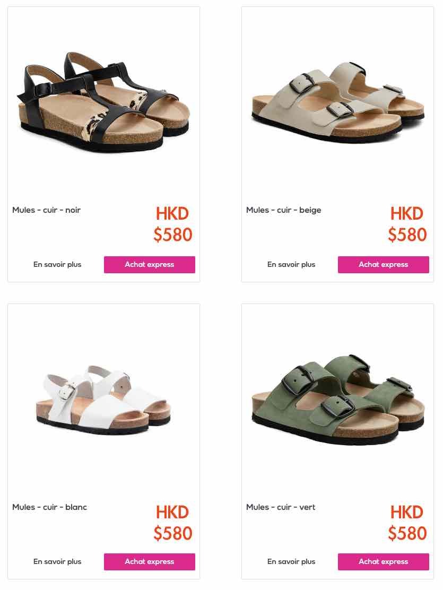Select the 'Mules - cuir - vert' title
The height and width of the screenshot is (590, 443).
click(x=281, y=507)
